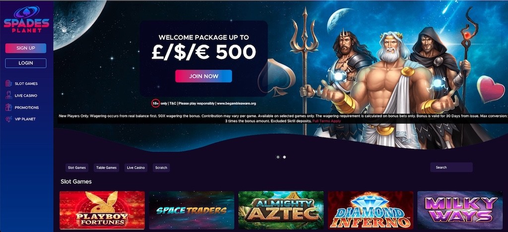
Task: Open the Full Terms Apply link
Action: pos(326,120)
